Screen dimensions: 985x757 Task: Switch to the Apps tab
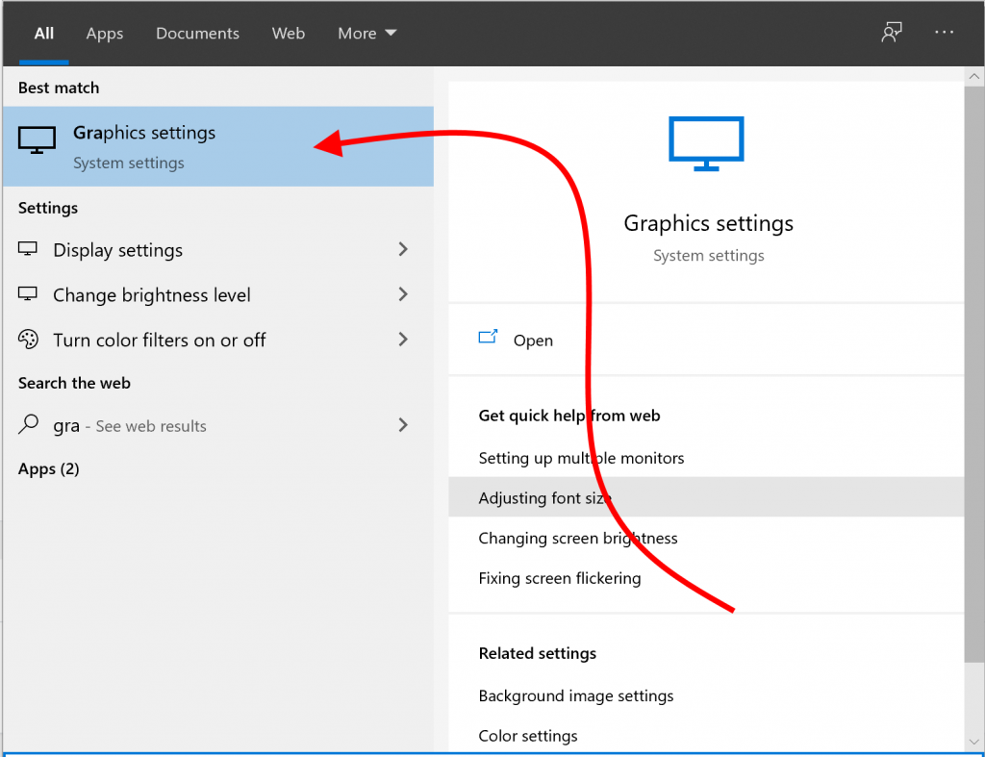[104, 34]
